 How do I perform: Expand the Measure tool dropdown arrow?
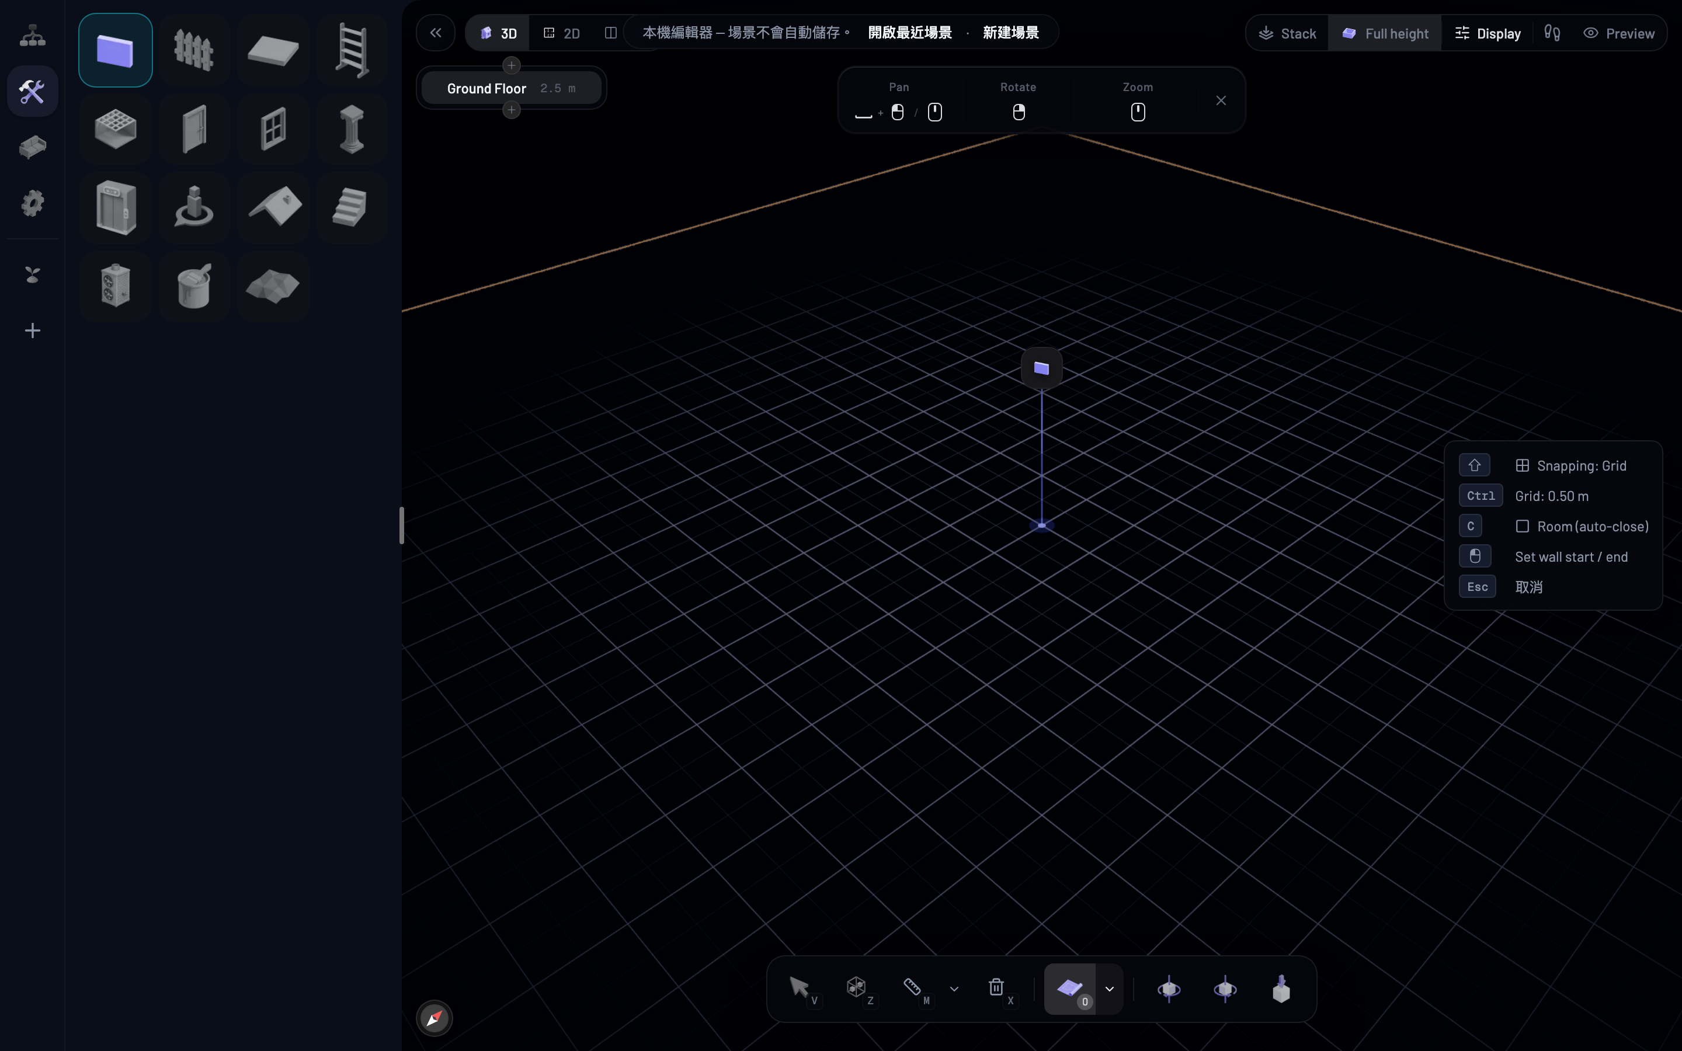point(954,989)
